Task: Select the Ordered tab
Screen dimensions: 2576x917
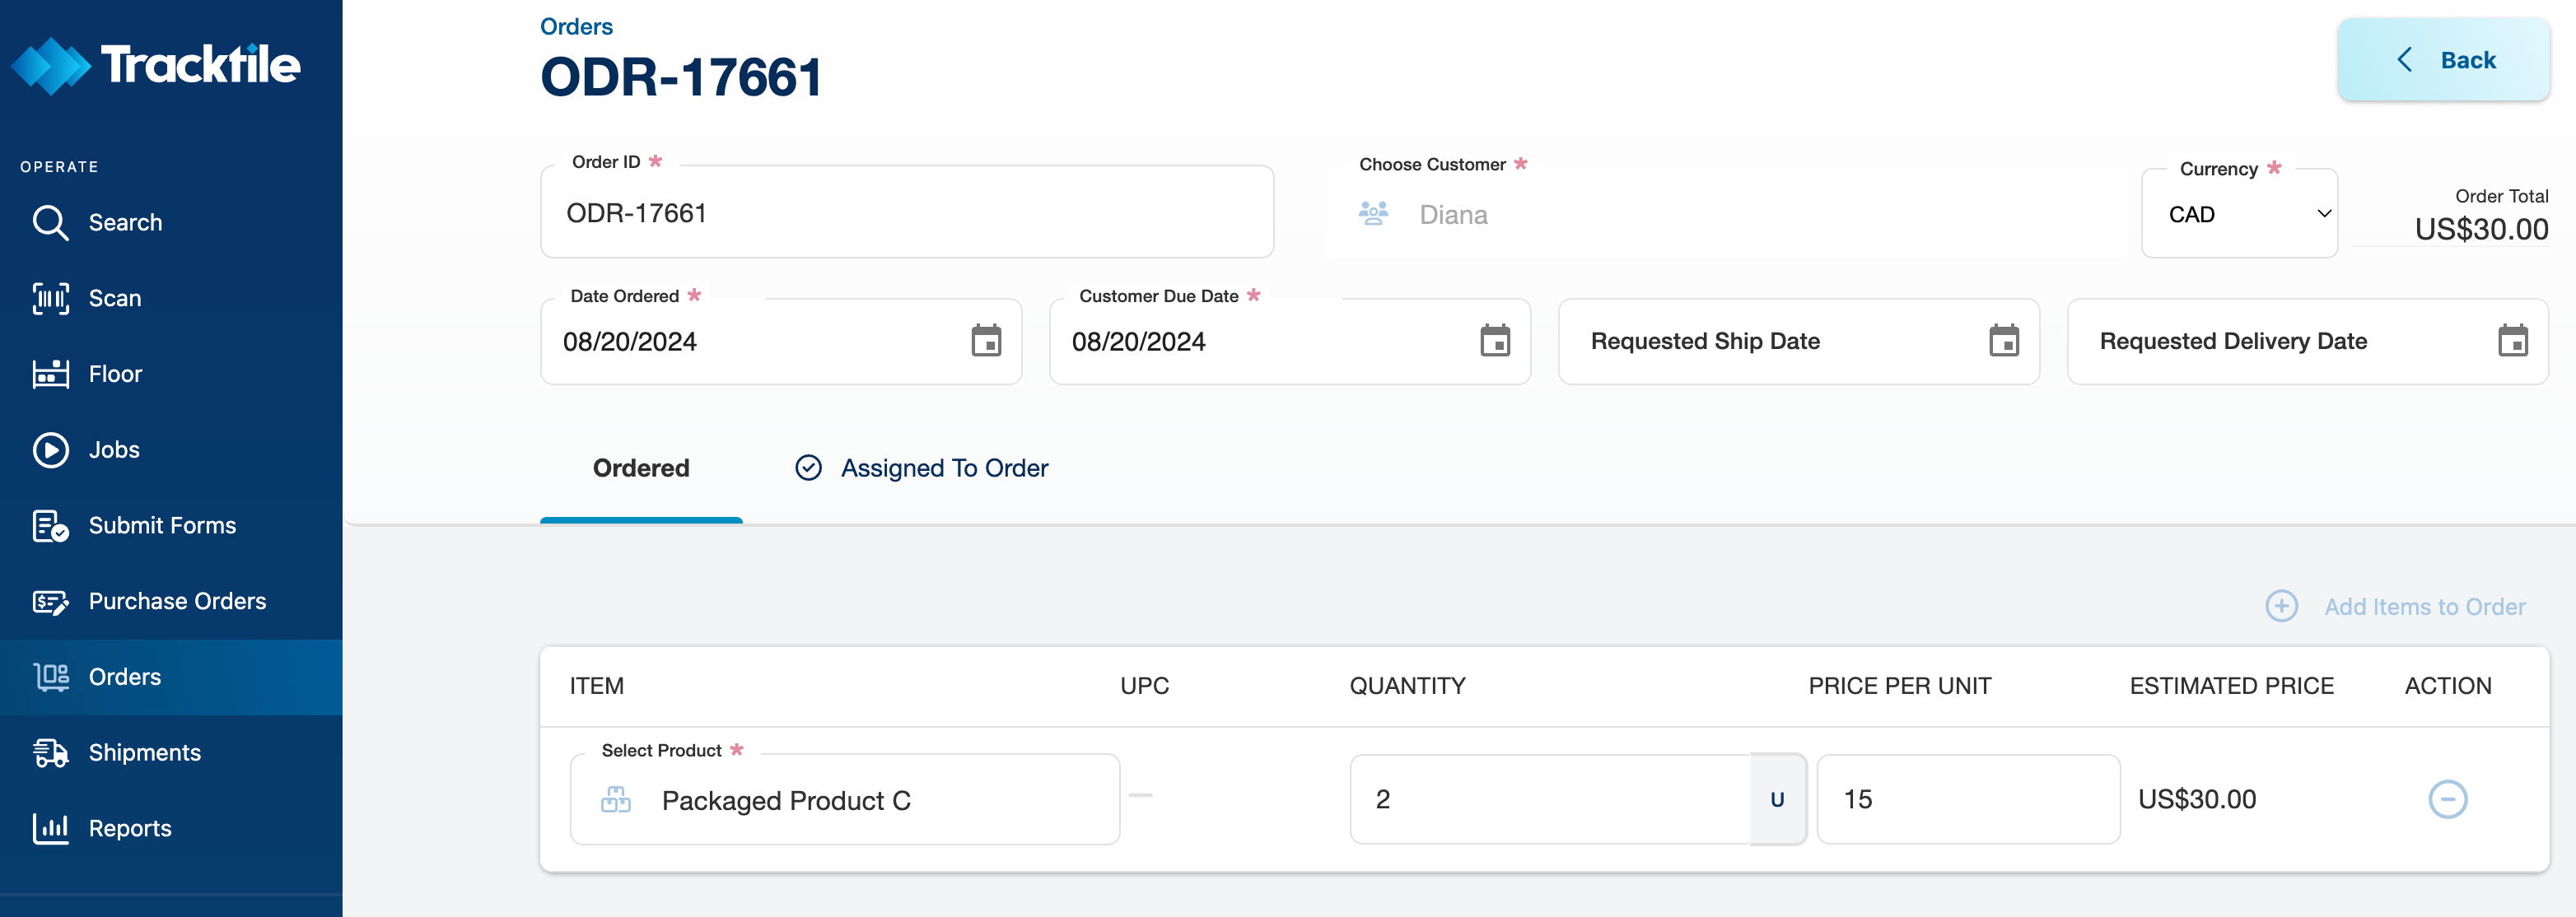Action: coord(641,468)
